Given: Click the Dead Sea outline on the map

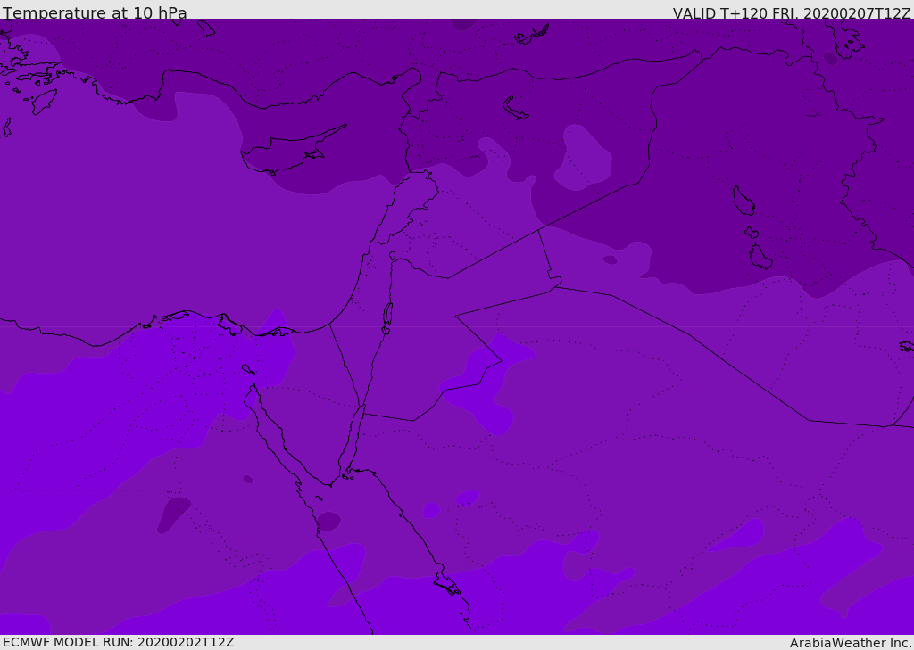Looking at the screenshot, I should (387, 315).
